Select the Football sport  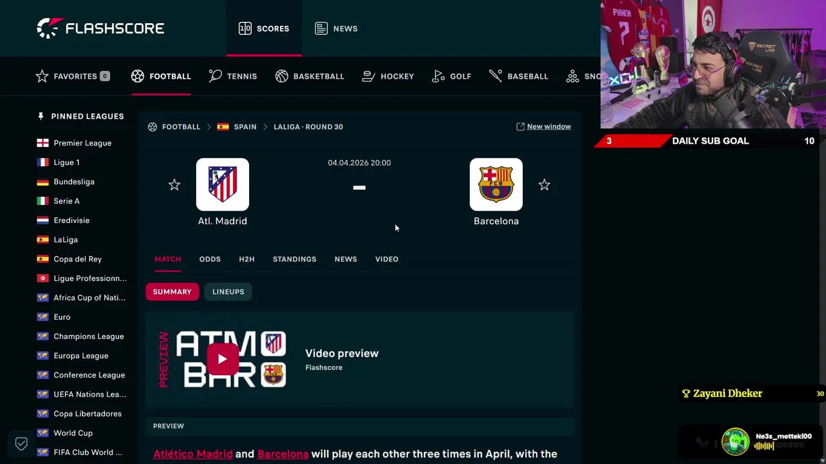[x=161, y=76]
